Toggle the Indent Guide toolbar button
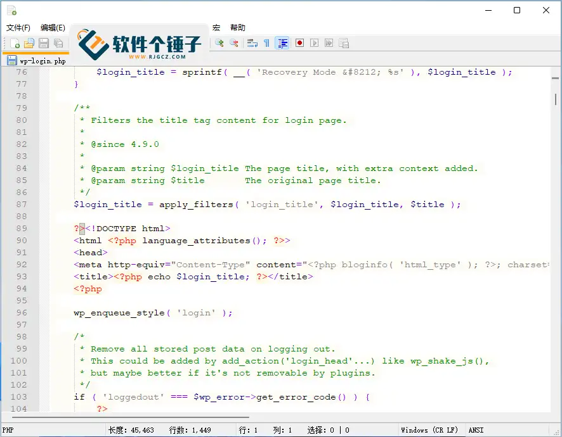Image resolution: width=562 pixels, height=437 pixels. (x=282, y=43)
